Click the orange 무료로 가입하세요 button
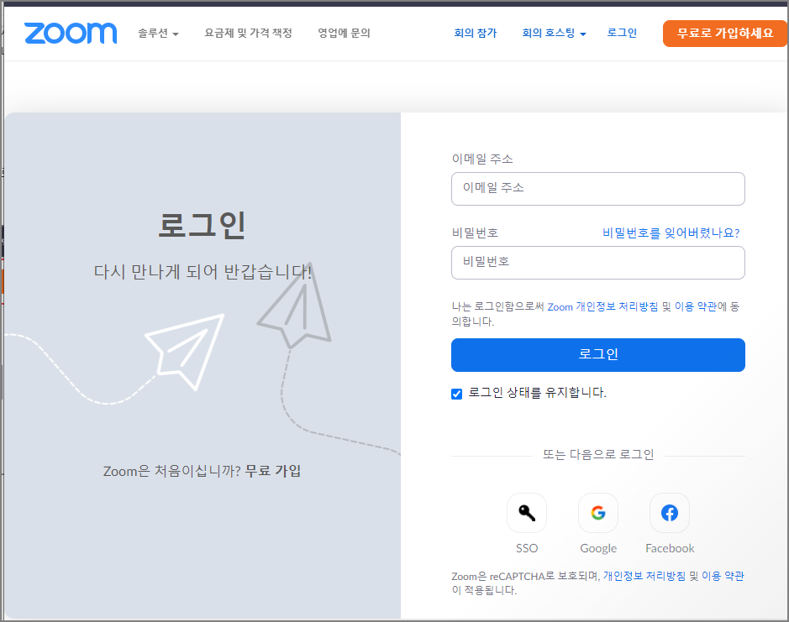This screenshot has width=789, height=622. pyautogui.click(x=725, y=34)
